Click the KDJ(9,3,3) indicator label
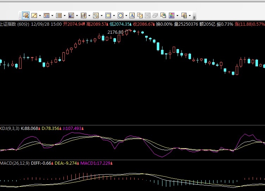Screen dimensions: 265x191 click(10, 129)
